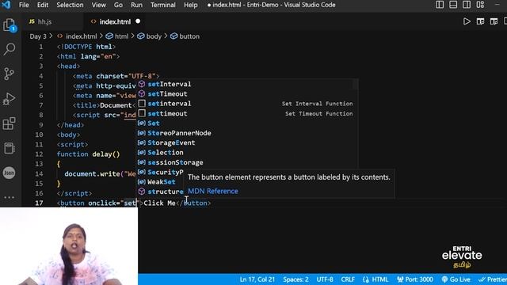The image size is (507, 285).
Task: Click the Visual Studio Code logo
Action: (x=6, y=5)
